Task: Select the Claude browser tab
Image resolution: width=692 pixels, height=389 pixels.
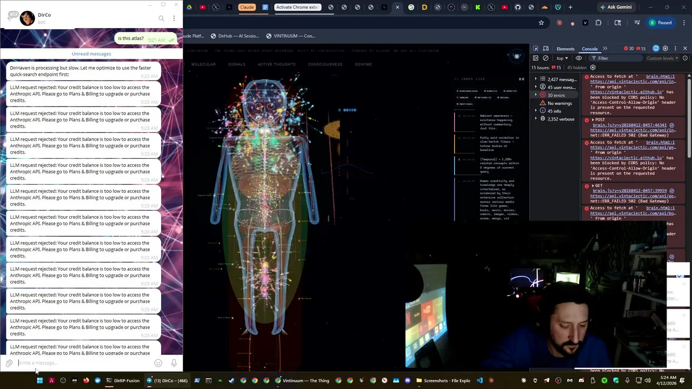Action: point(247,7)
